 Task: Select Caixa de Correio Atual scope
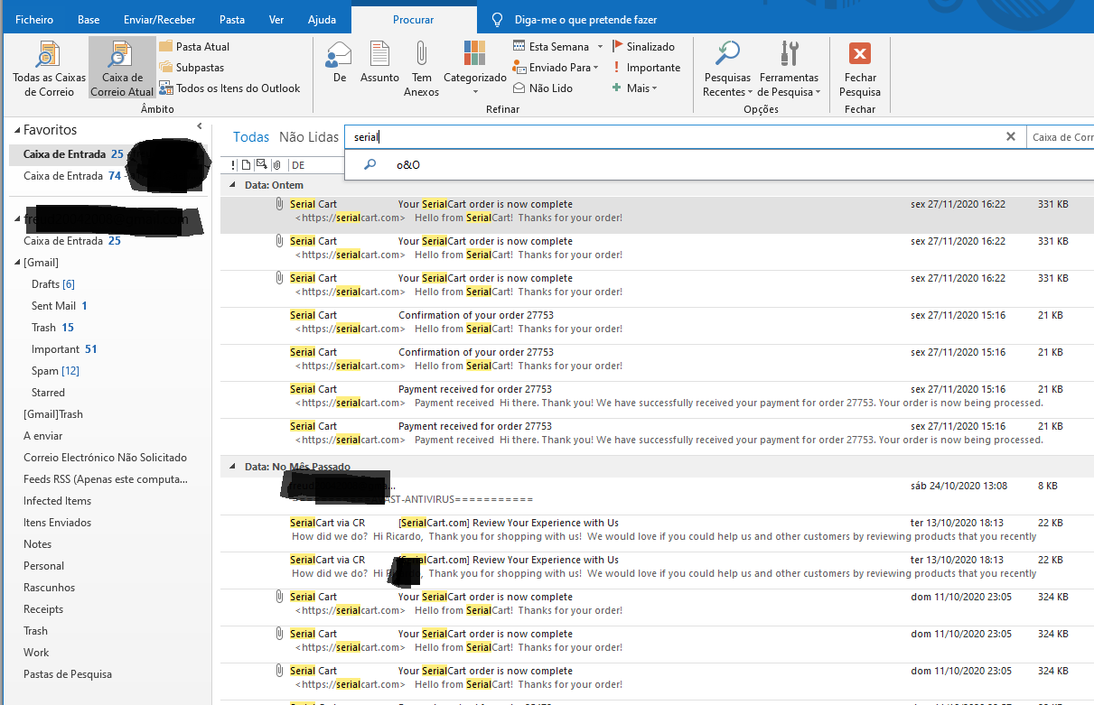[122, 69]
